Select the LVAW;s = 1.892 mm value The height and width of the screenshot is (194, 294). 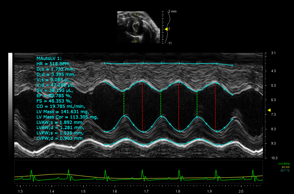click(60, 122)
